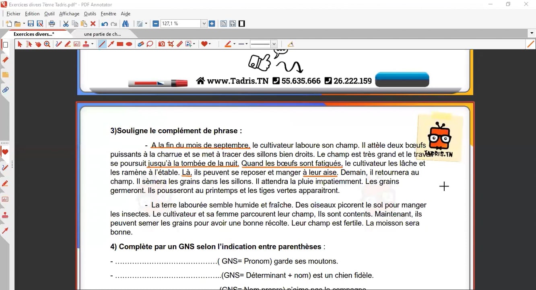The height and width of the screenshot is (290, 536).
Task: Cut selection with the scissors icon
Action: coord(66,24)
